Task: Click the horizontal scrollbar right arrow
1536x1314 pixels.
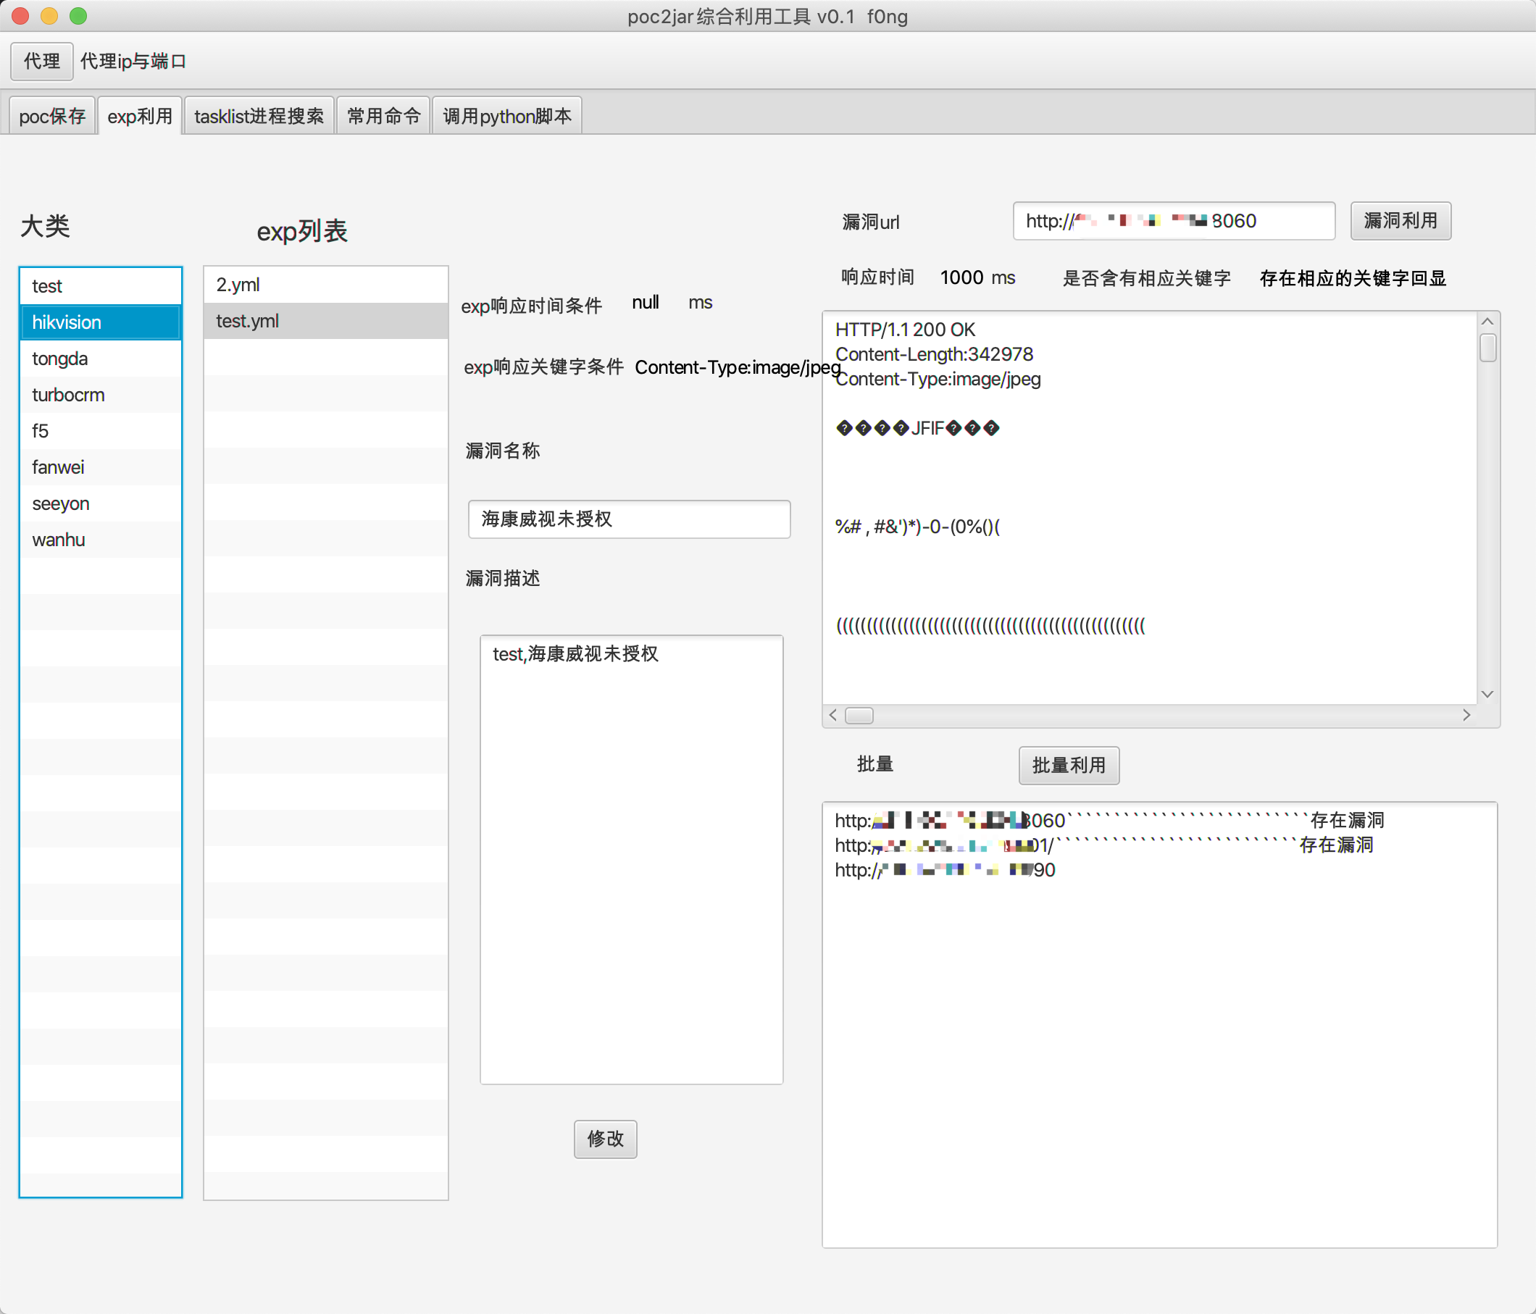Action: [1466, 715]
